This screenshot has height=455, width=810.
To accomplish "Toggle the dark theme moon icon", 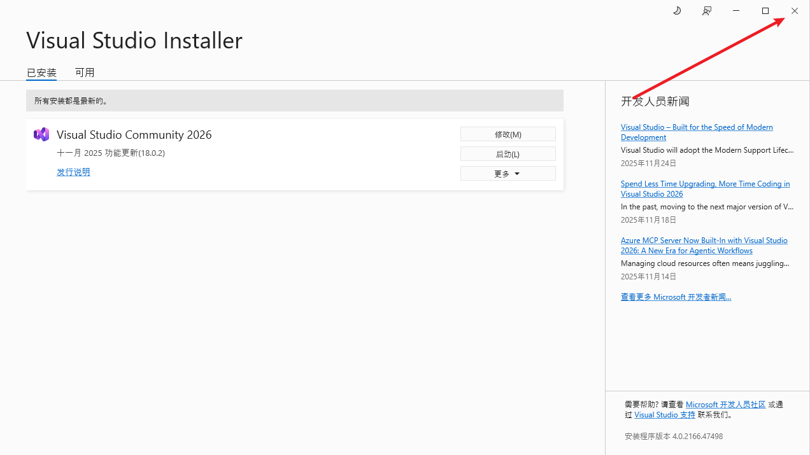I will (x=677, y=11).
